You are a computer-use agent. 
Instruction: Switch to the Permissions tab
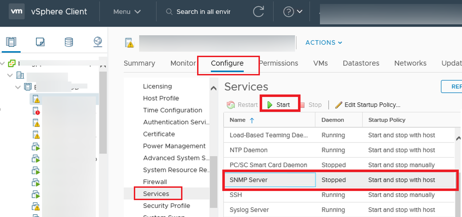point(279,63)
